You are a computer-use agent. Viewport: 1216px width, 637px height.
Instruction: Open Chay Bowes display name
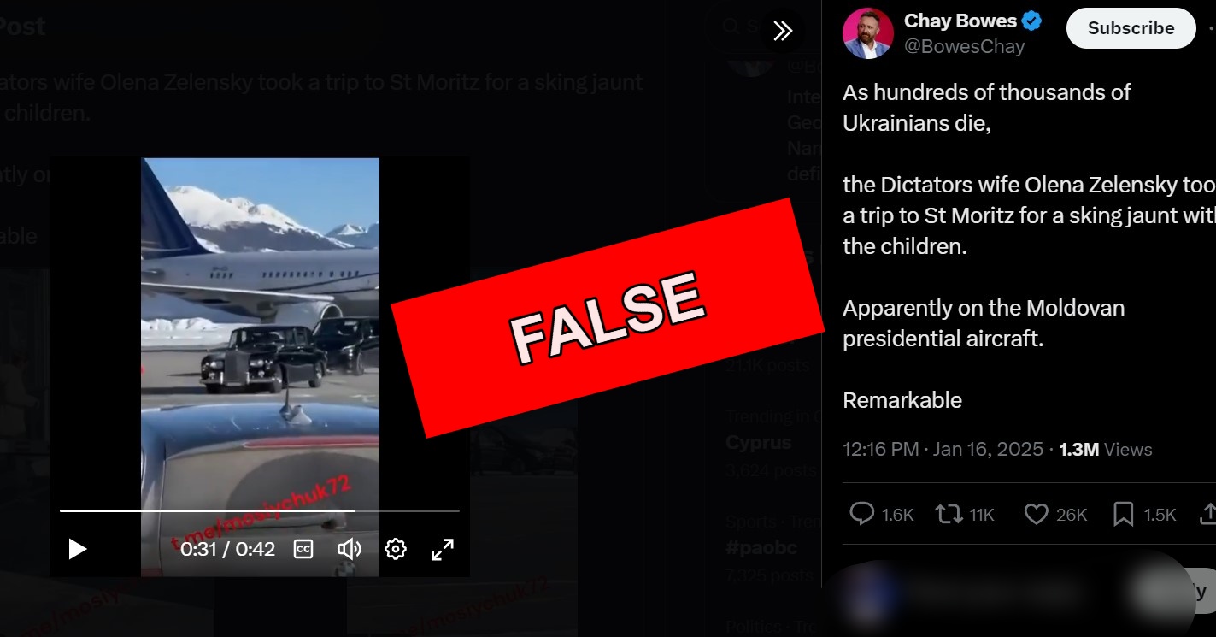(960, 21)
